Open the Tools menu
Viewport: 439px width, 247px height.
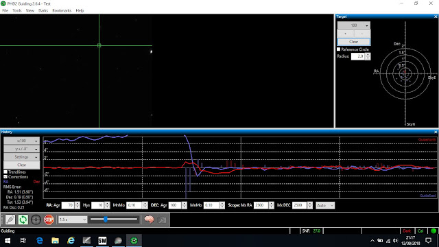point(16,11)
